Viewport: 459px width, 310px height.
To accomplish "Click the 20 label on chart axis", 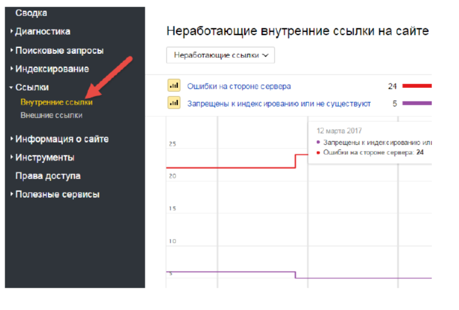I will 172,177.
